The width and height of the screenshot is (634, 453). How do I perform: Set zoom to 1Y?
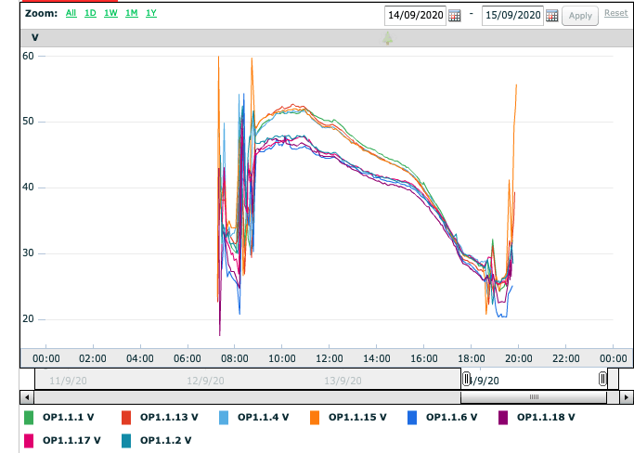click(151, 13)
